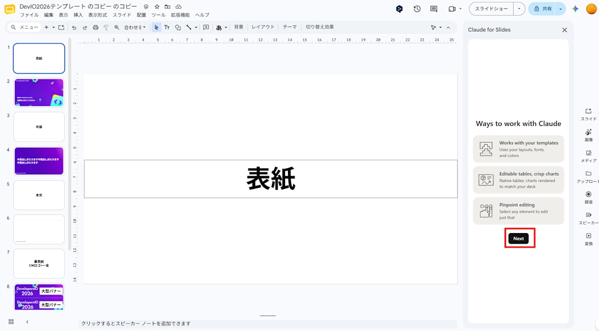
Task: Insert a shape
Action: coord(178,27)
